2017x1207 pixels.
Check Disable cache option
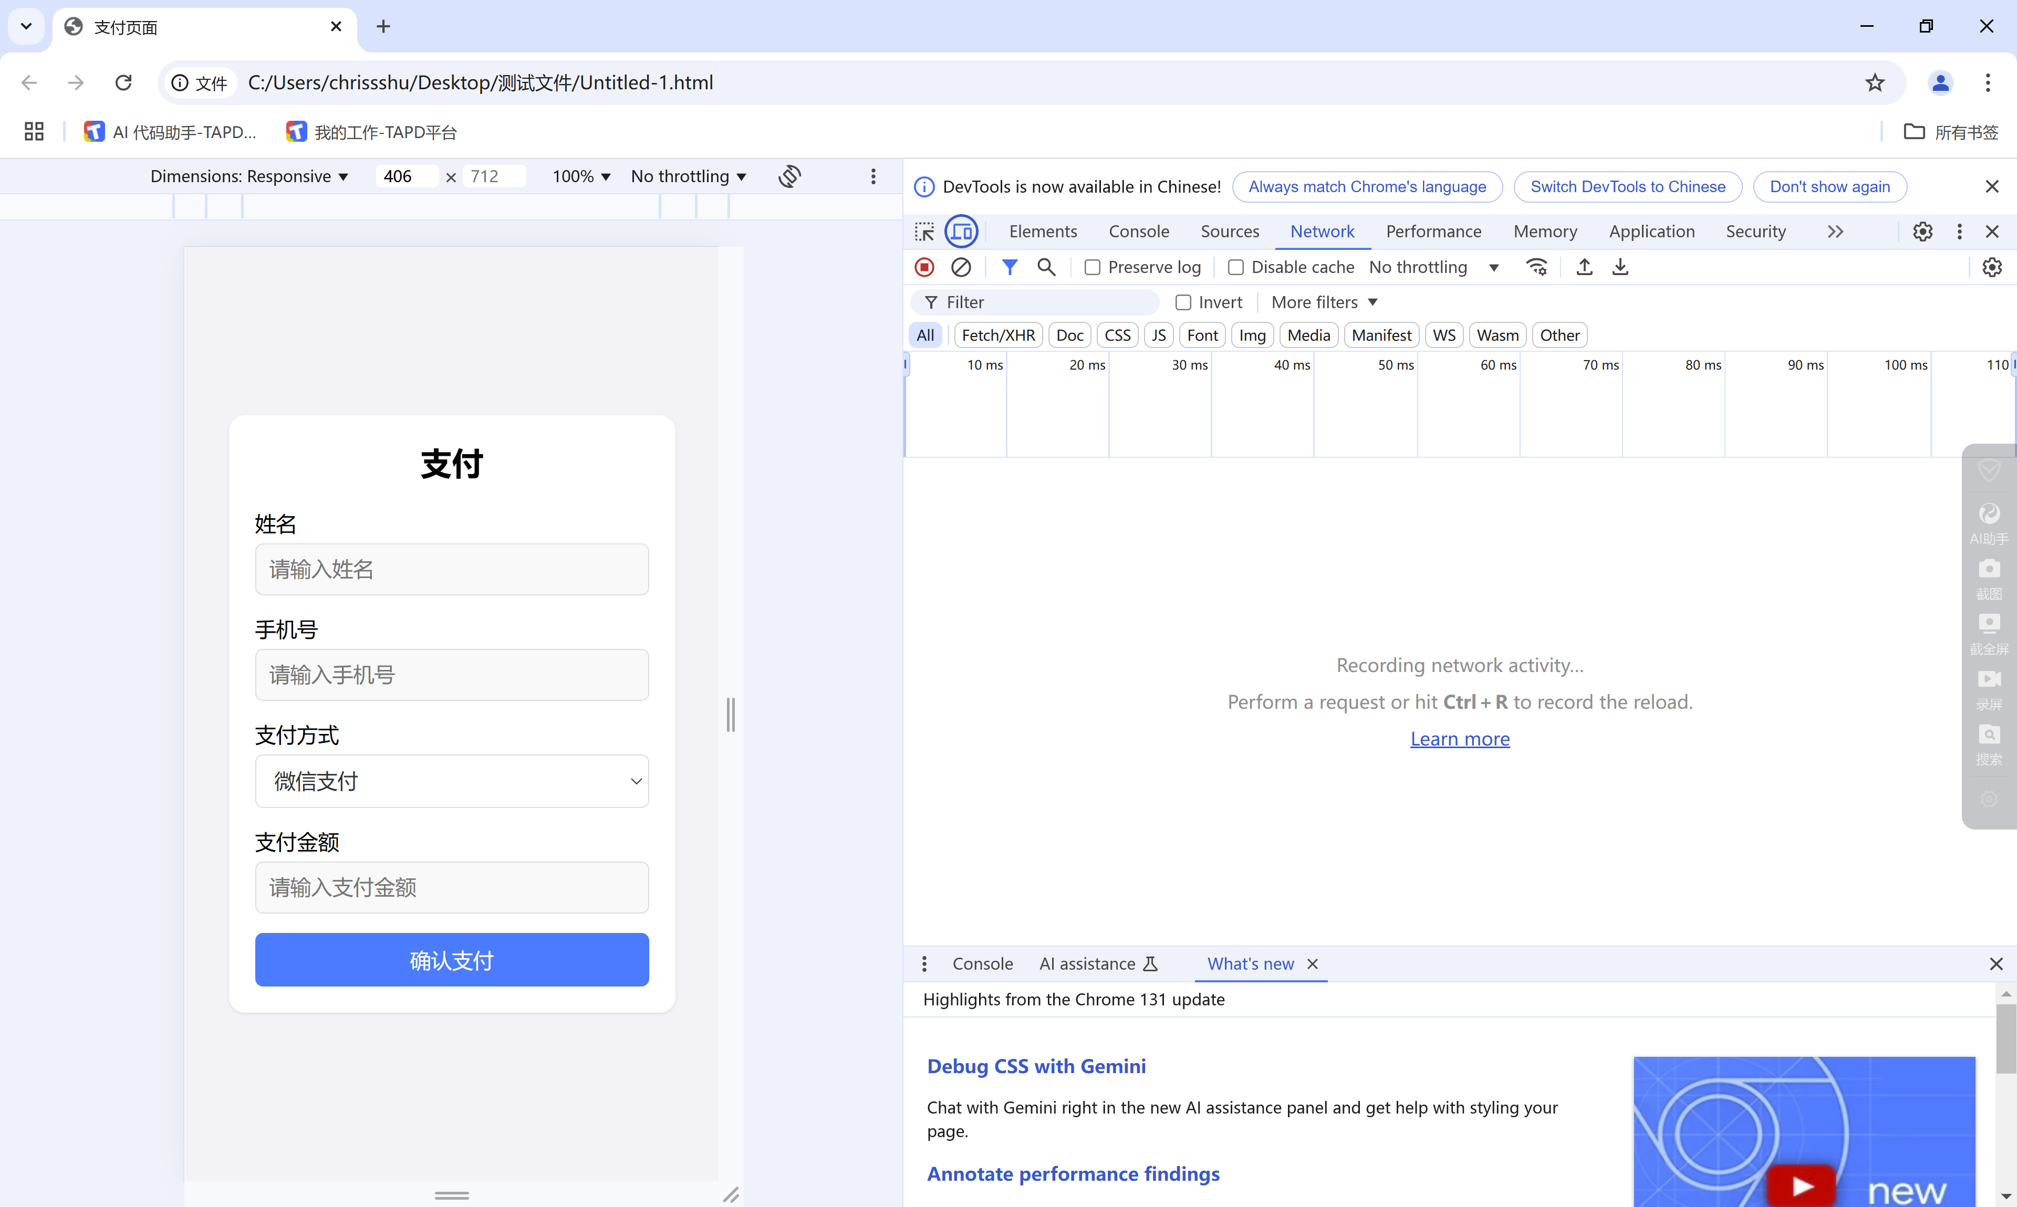click(1236, 267)
